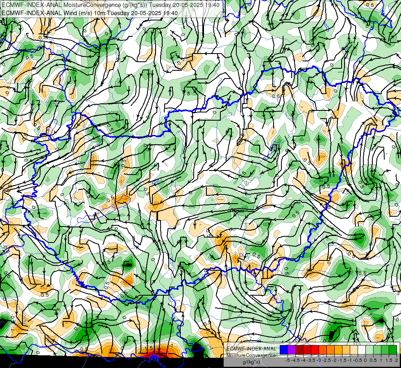
Task: Choose the bright red swatch between -3.5 and -3
Action: tap(315, 350)
